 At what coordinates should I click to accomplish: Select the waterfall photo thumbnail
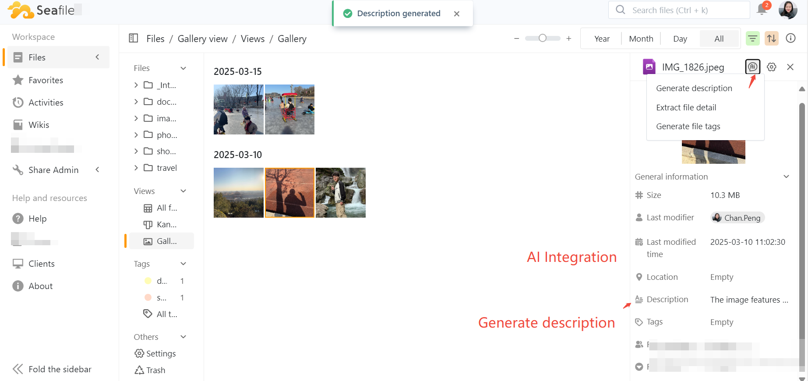pyautogui.click(x=341, y=193)
